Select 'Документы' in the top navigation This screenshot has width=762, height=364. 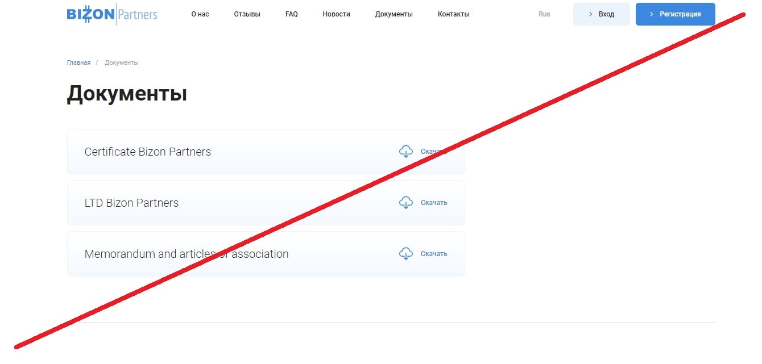tap(394, 14)
